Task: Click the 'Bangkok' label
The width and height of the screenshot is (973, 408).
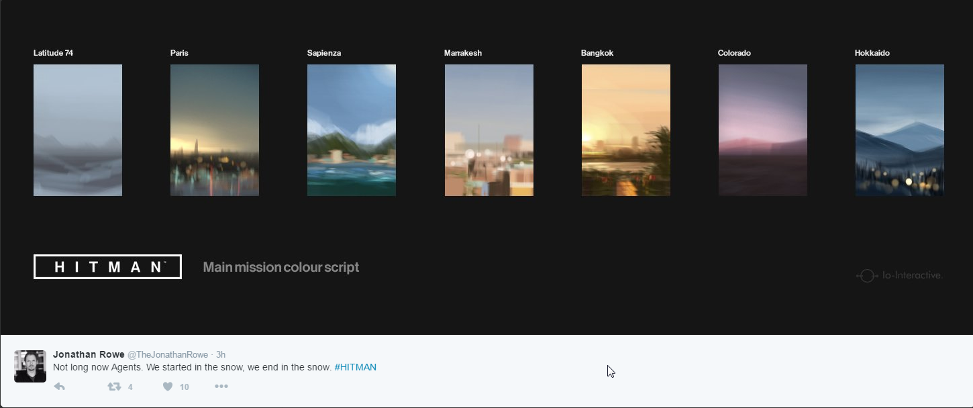Action: pyautogui.click(x=597, y=53)
